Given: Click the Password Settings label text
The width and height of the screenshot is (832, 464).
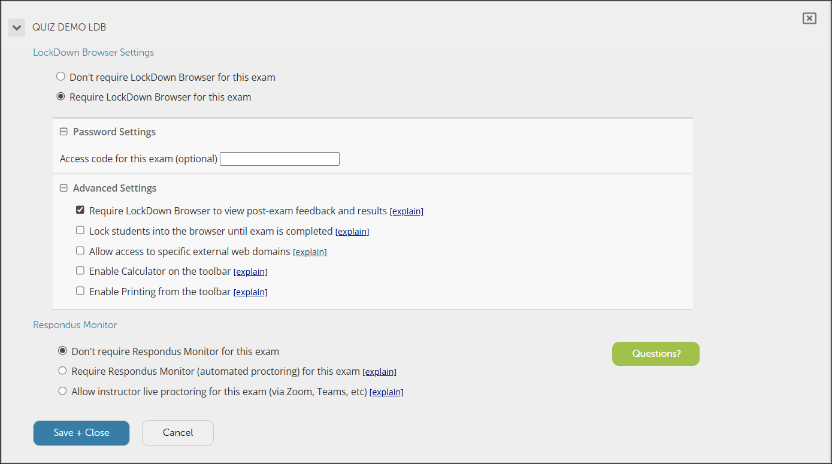Looking at the screenshot, I should (x=114, y=132).
